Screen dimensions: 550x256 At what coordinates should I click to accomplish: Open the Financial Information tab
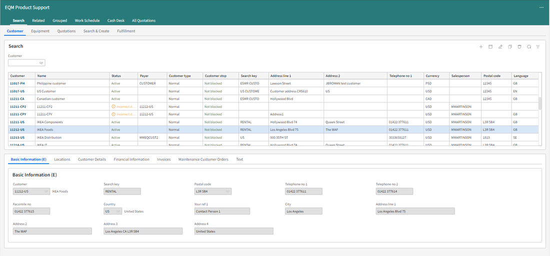coord(131,159)
